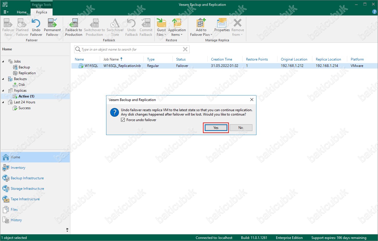Viewport: 378px width, 241px height.
Task: Select Replication under Jobs
Action: (x=27, y=73)
